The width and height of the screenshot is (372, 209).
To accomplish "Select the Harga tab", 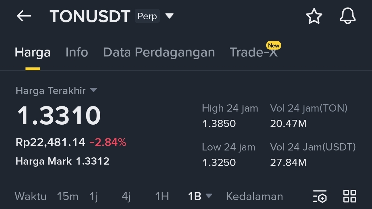I will point(33,52).
